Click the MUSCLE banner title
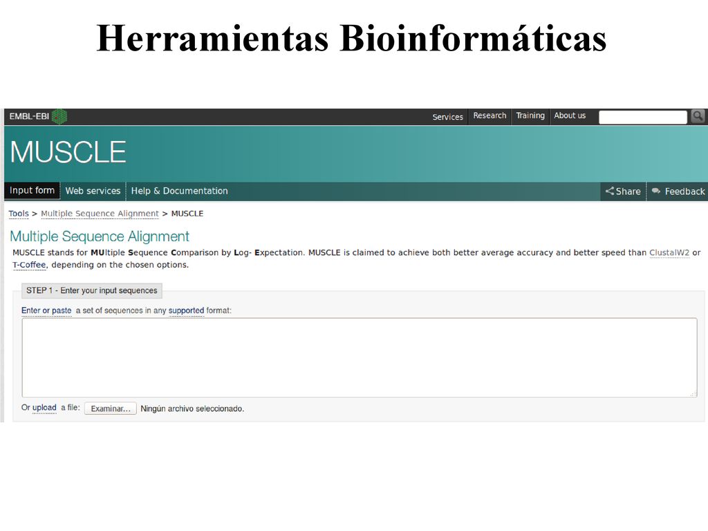This screenshot has height=531, width=708. click(x=68, y=152)
